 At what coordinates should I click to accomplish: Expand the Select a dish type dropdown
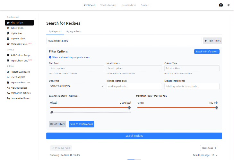coord(76,86)
